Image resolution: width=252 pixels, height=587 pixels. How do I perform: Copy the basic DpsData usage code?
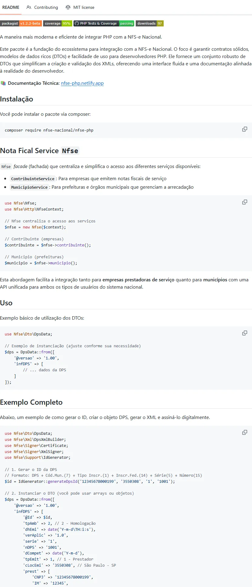pos(244,333)
